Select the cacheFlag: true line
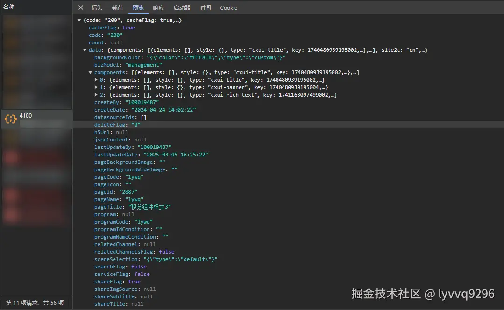The image size is (504, 310). point(112,28)
